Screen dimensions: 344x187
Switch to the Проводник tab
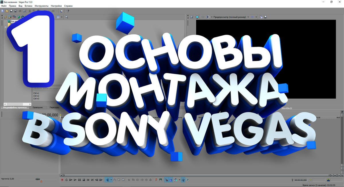[x=38, y=107]
